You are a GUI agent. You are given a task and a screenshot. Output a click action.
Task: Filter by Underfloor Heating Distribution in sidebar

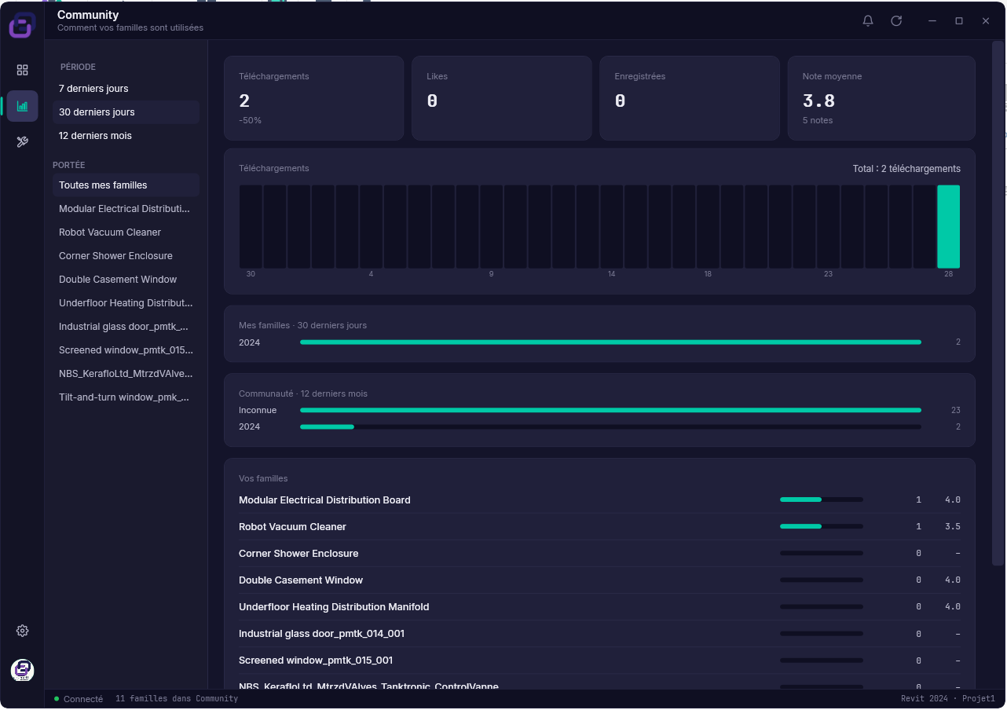(126, 303)
